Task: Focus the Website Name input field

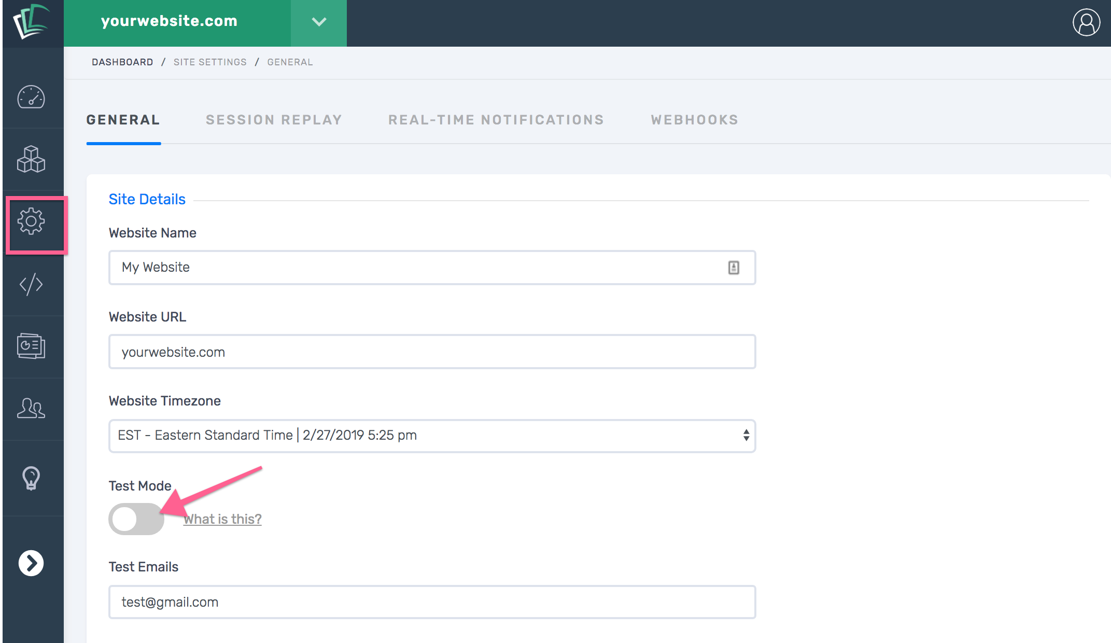Action: click(x=432, y=268)
